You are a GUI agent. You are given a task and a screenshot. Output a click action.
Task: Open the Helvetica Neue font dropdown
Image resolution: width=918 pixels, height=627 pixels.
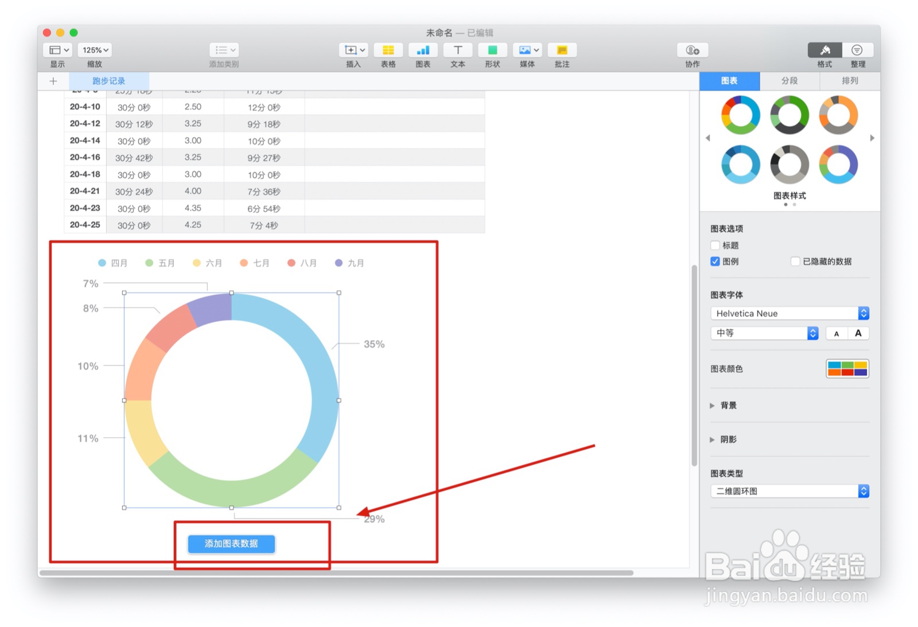click(789, 313)
